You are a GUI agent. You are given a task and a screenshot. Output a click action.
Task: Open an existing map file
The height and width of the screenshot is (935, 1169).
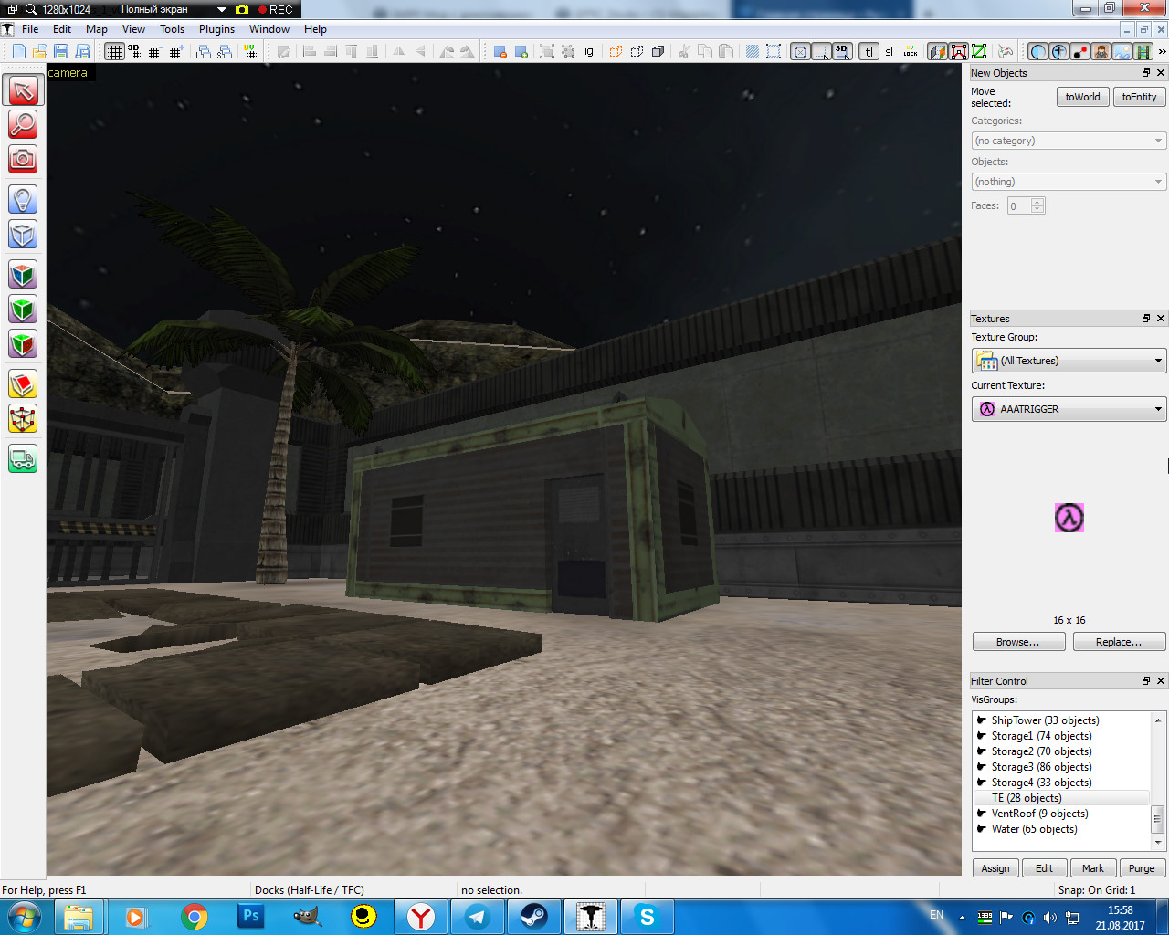[40, 51]
